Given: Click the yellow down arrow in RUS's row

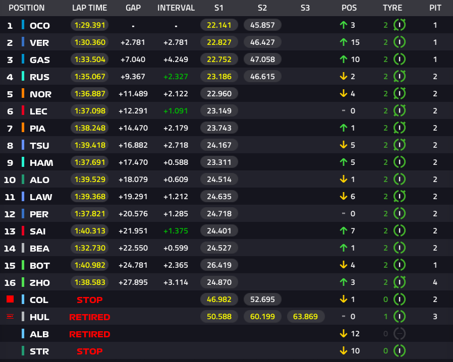Looking at the screenshot, I should click(x=343, y=76).
